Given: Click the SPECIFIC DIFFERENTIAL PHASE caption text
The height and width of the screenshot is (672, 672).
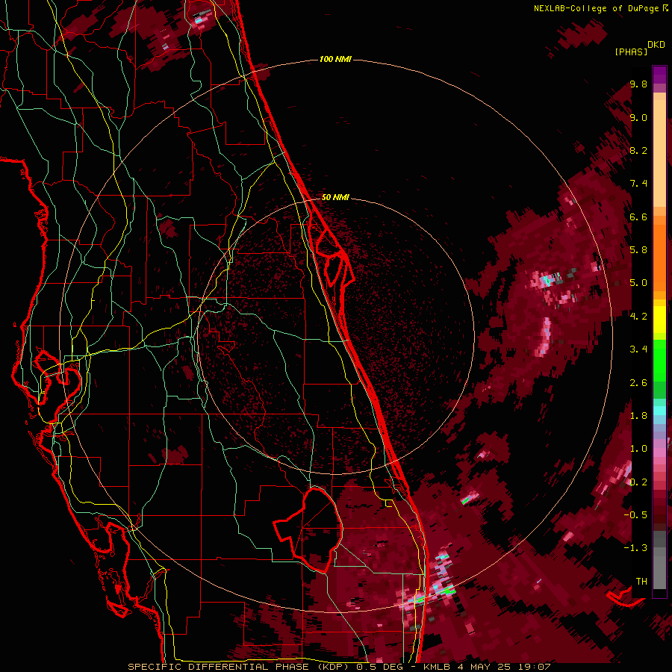Looking at the screenshot, I should [219, 667].
